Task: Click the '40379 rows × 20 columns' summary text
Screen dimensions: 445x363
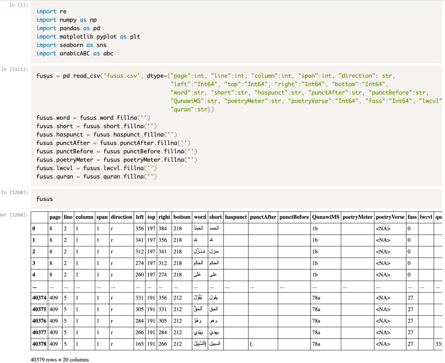Action: (59, 359)
